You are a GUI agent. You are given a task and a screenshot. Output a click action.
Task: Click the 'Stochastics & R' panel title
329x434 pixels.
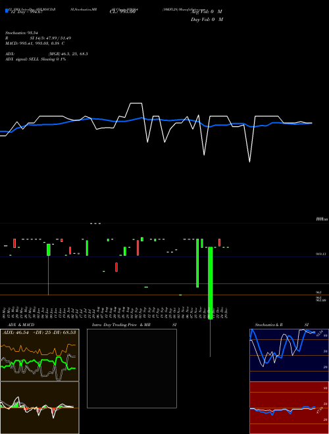(269, 325)
